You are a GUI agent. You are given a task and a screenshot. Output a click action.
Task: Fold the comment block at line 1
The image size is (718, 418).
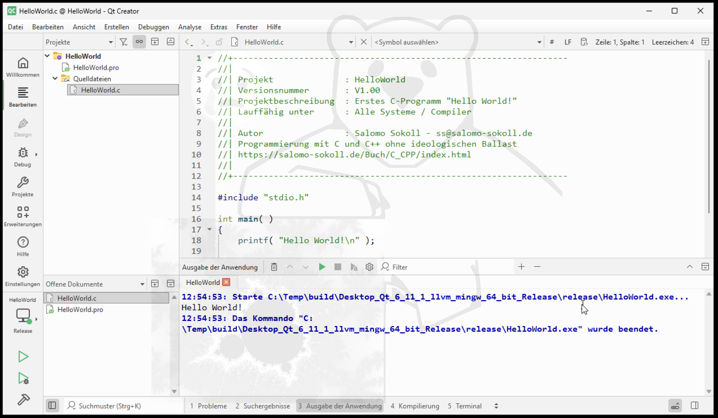[210, 58]
